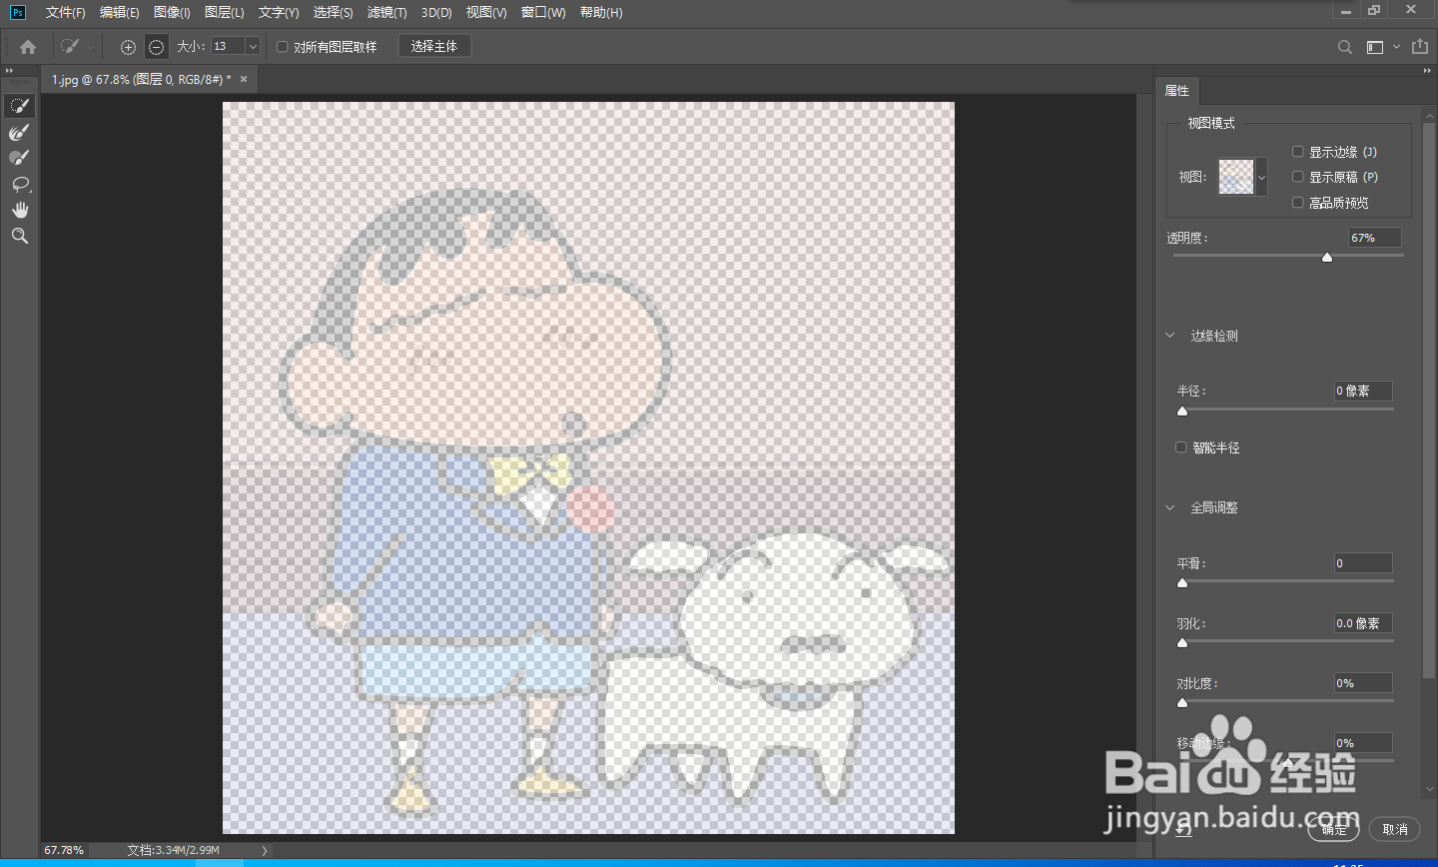The height and width of the screenshot is (867, 1438).
Task: Click the reset workspace undo icon
Action: [1185, 829]
